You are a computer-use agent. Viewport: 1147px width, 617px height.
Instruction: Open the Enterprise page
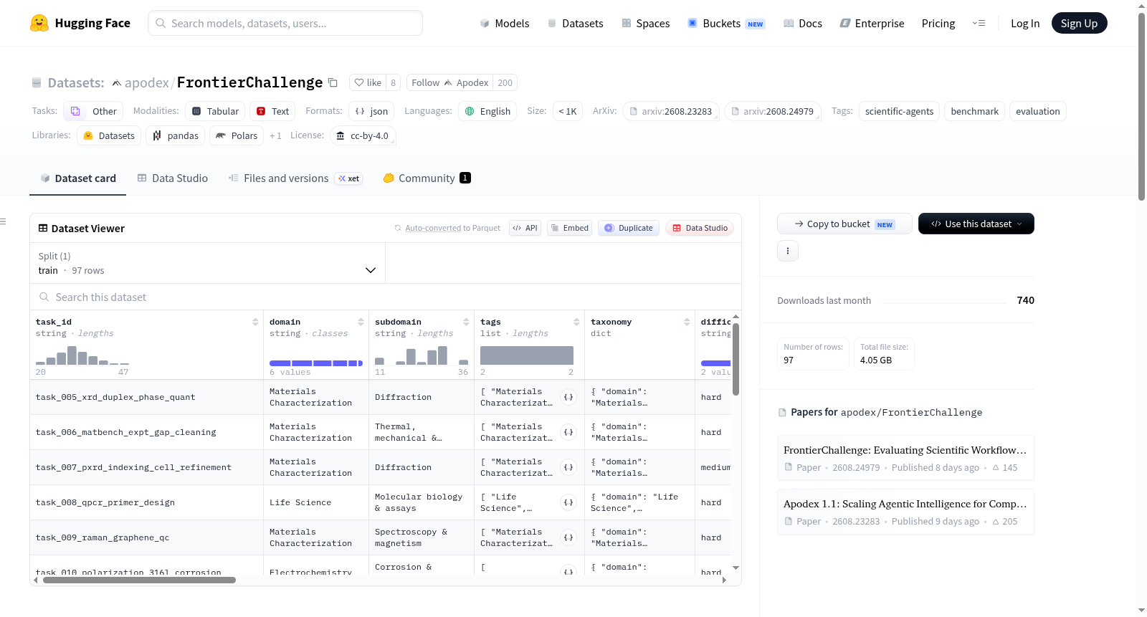pos(872,23)
